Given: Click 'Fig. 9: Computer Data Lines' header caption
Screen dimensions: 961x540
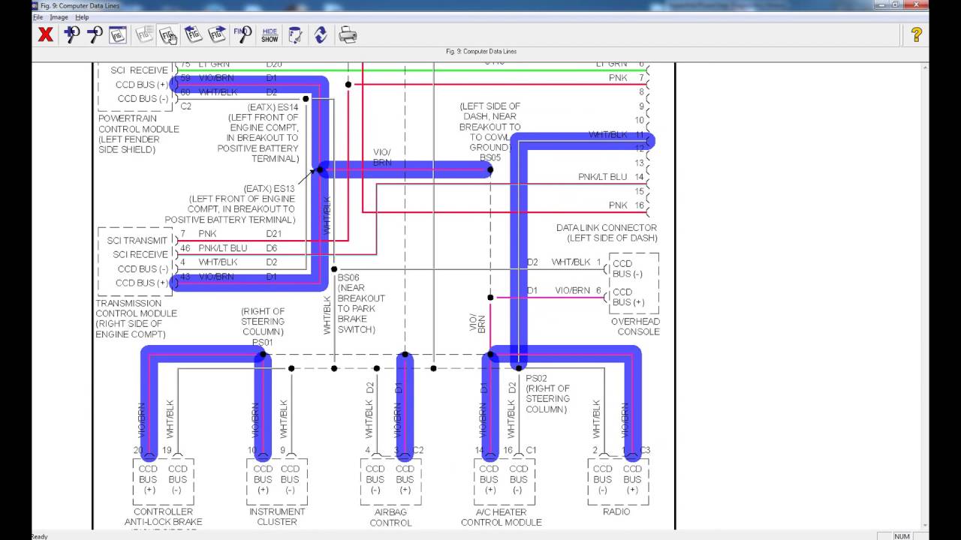Looking at the screenshot, I should [481, 52].
